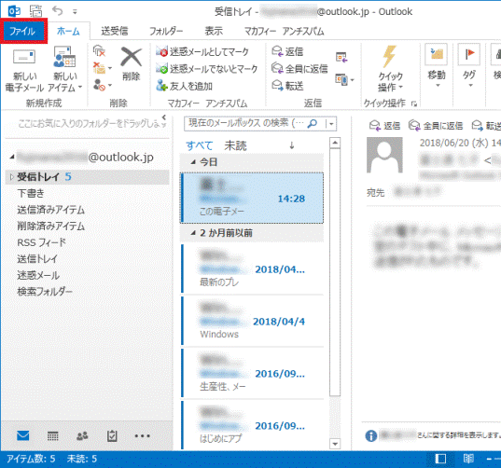Click the ignore conversation icon
The height and width of the screenshot is (468, 501).
click(x=99, y=51)
